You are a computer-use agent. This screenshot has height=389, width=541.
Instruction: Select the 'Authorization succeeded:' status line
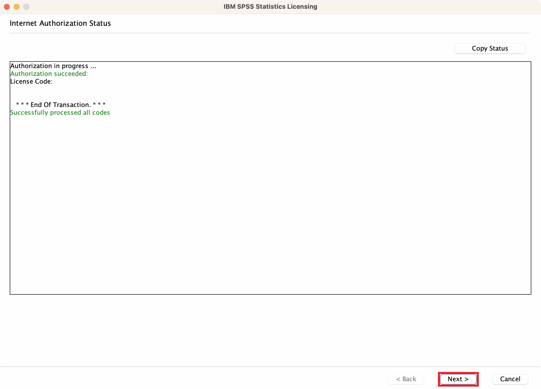(49, 74)
